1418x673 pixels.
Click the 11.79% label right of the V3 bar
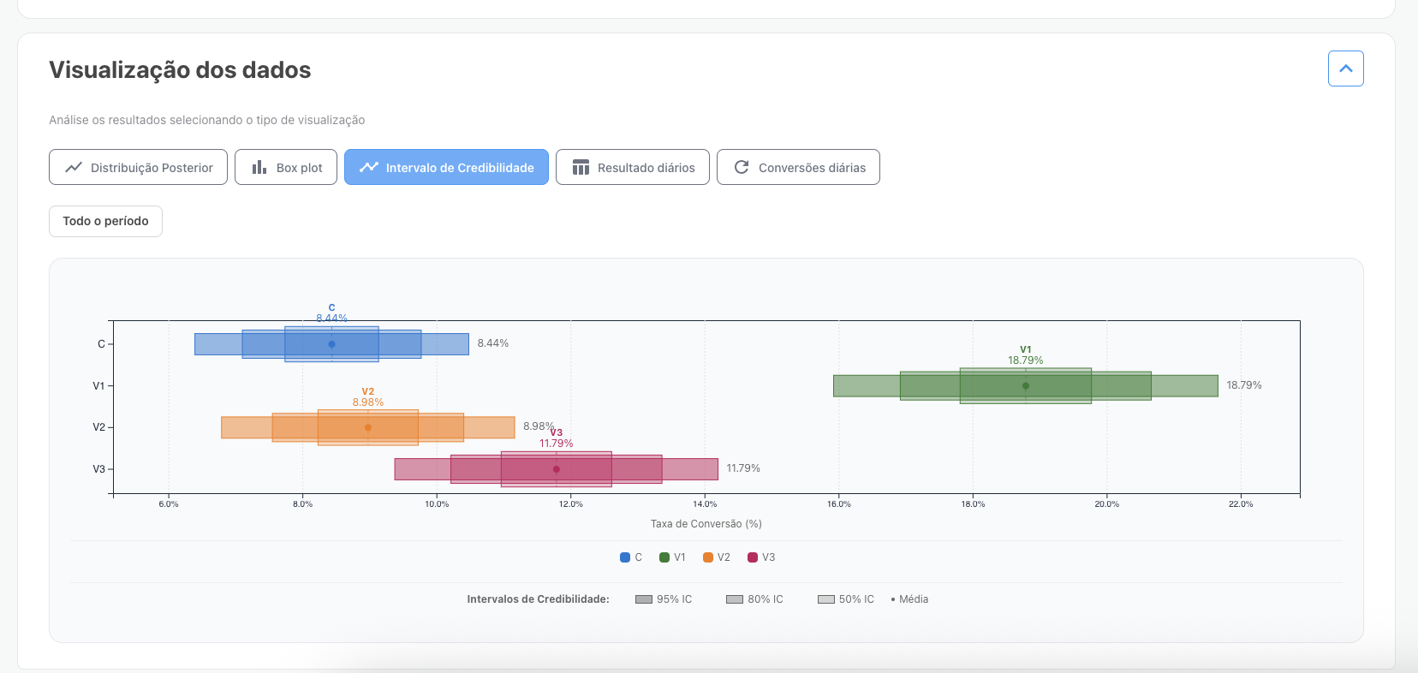pos(743,468)
